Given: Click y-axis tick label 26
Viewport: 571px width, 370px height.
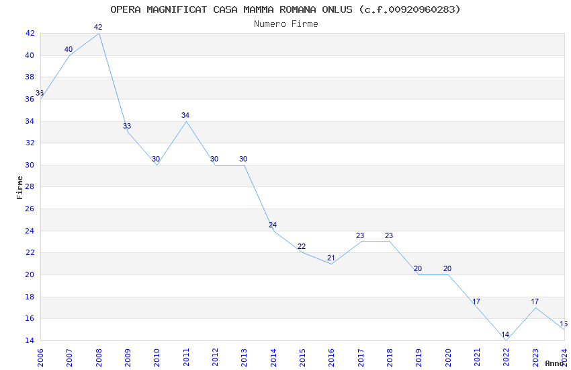Looking at the screenshot, I should coord(30,209).
